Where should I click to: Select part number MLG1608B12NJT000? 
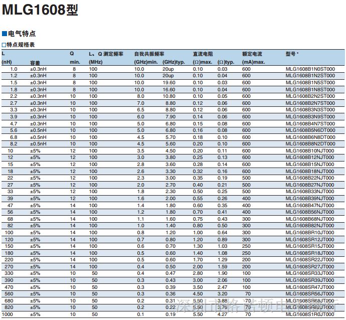coord(310,157)
